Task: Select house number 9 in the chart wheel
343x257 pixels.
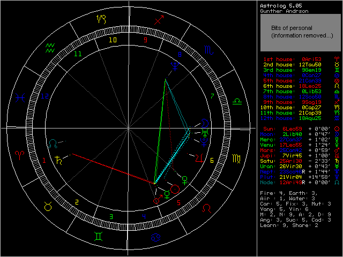Action: pos(145,40)
